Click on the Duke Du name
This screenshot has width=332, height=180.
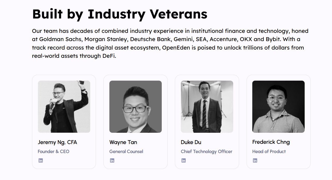point(191,142)
